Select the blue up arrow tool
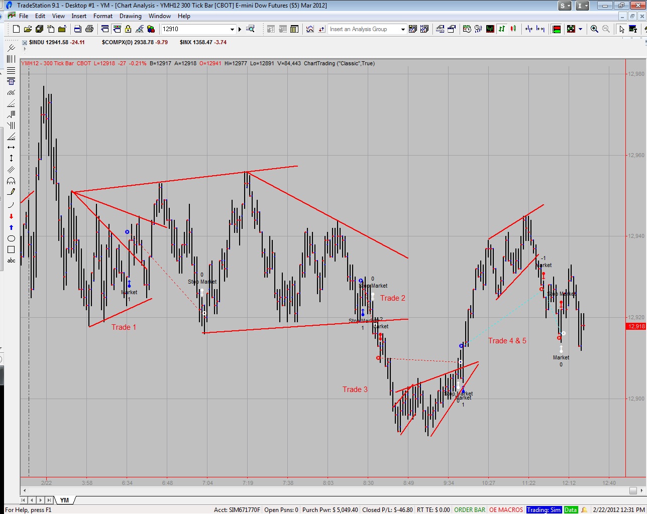The image size is (647, 514). tap(11, 227)
